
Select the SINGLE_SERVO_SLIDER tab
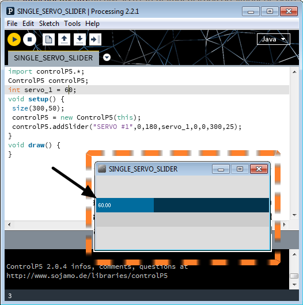point(54,58)
